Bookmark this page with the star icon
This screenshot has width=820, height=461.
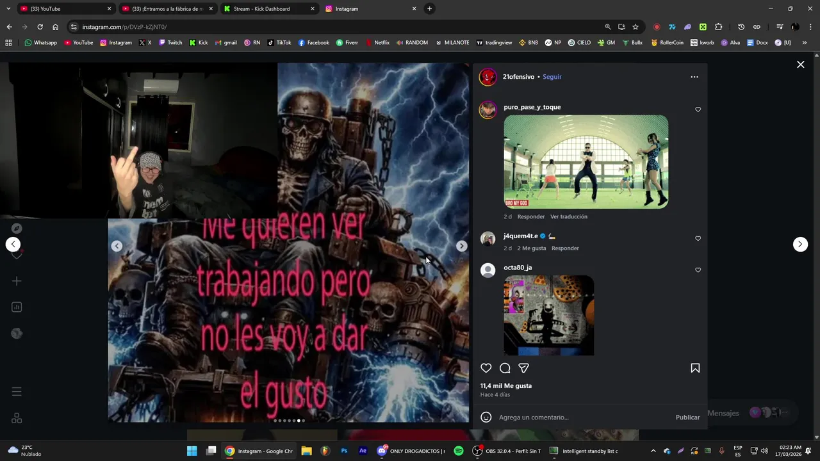point(635,27)
